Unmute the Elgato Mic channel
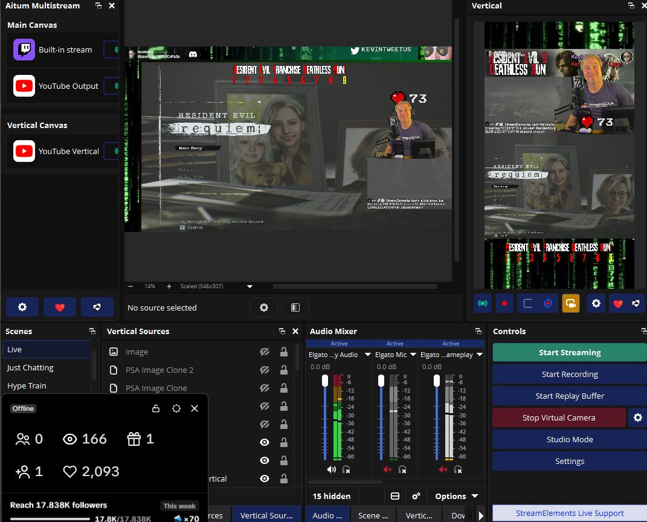 click(x=387, y=469)
